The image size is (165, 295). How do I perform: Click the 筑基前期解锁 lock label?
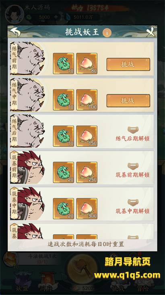pyautogui.click(x=133, y=175)
